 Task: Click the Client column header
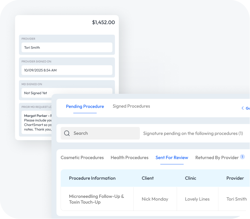click(148, 178)
